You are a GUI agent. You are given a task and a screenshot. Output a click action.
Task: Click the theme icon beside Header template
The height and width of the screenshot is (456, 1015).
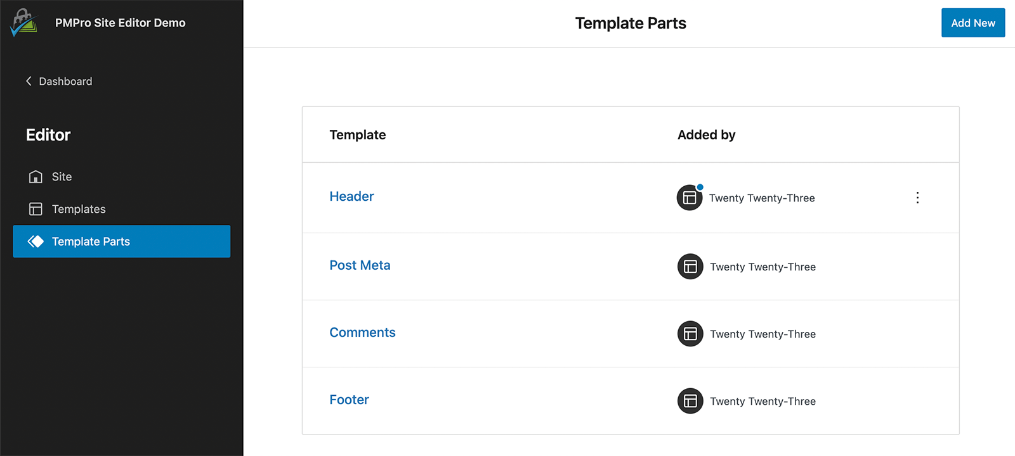click(x=690, y=198)
